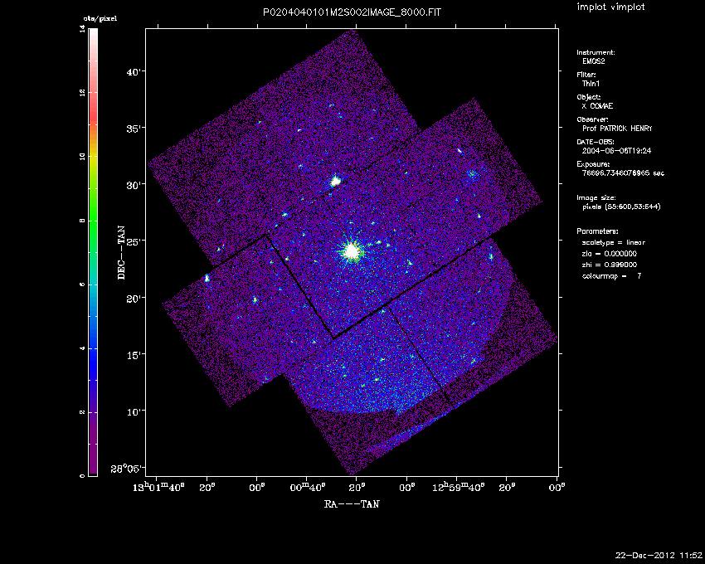Click the brightest central source in the image

pos(352,251)
